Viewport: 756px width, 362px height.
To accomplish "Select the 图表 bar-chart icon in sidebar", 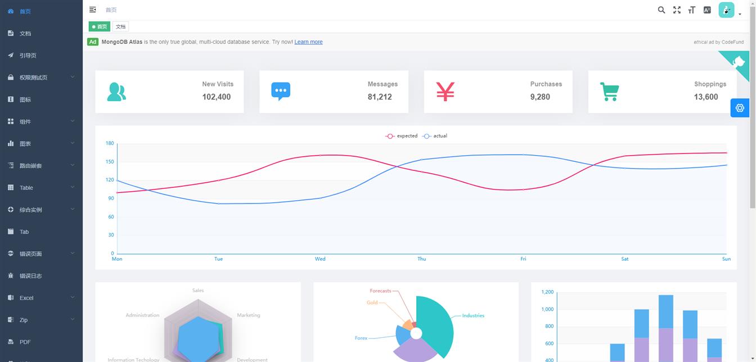I will coord(11,143).
